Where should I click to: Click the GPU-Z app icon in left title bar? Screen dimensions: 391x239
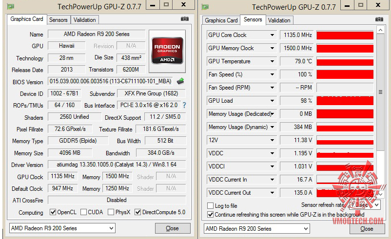(10, 6)
